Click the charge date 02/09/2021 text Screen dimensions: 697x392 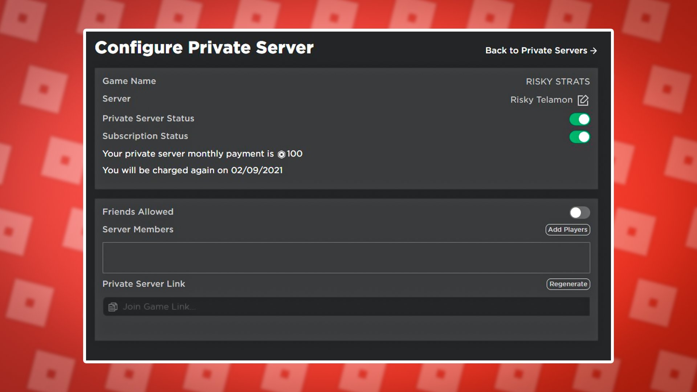tap(257, 170)
